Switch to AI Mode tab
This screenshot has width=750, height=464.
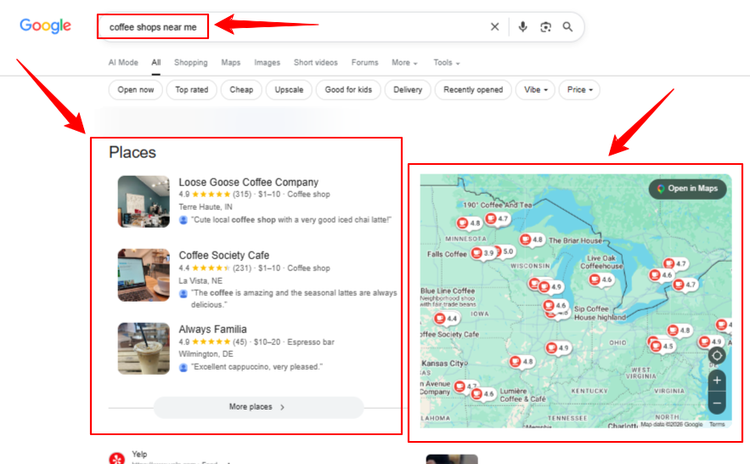tap(123, 63)
